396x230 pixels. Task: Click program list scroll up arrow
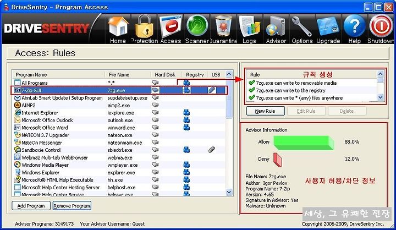[x=229, y=74]
